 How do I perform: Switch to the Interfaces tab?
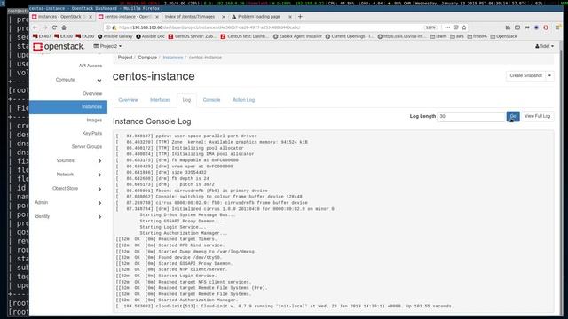(x=160, y=100)
